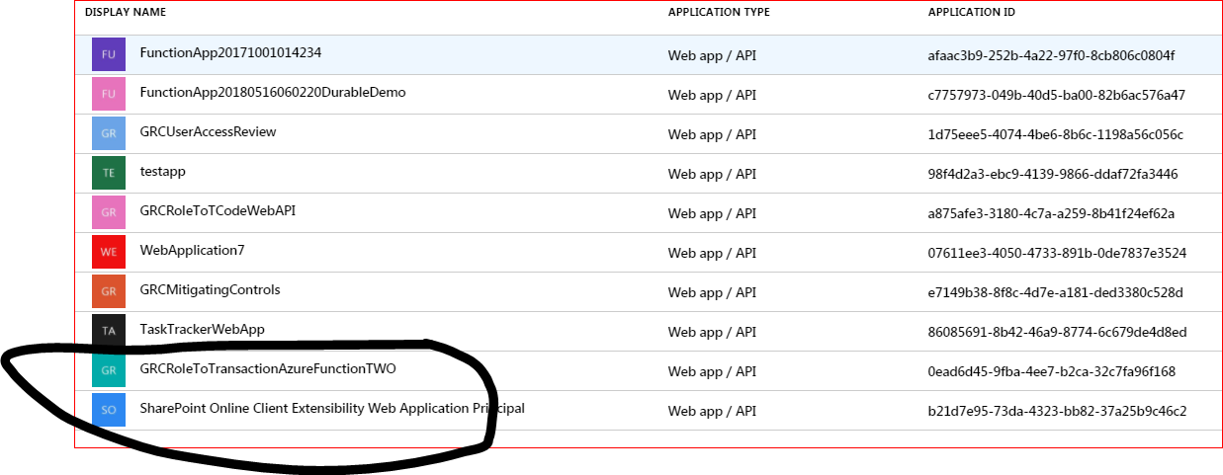1223x475 pixels.
Task: Select the WebApplication7 entry
Action: [x=192, y=250]
